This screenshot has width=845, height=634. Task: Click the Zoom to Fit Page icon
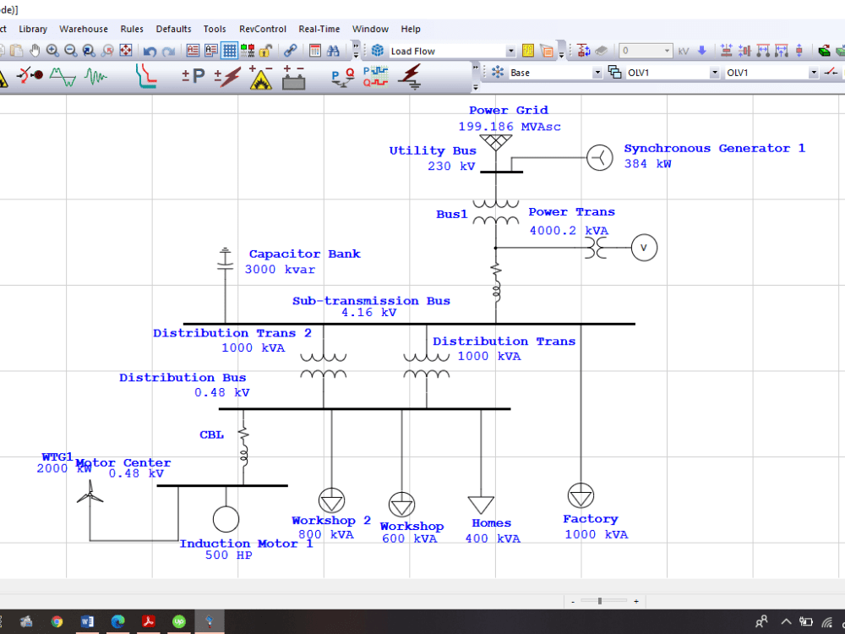[x=126, y=51]
